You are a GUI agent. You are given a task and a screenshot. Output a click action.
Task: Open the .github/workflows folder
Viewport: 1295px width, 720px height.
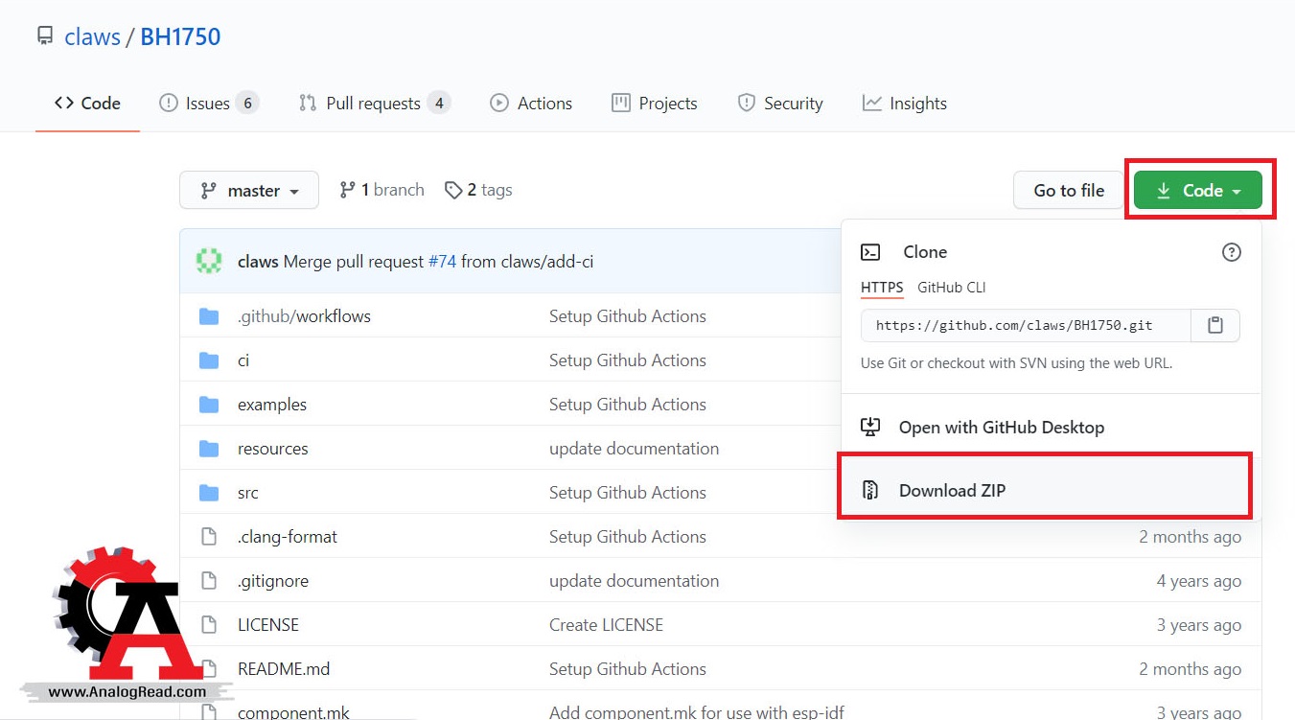[304, 316]
